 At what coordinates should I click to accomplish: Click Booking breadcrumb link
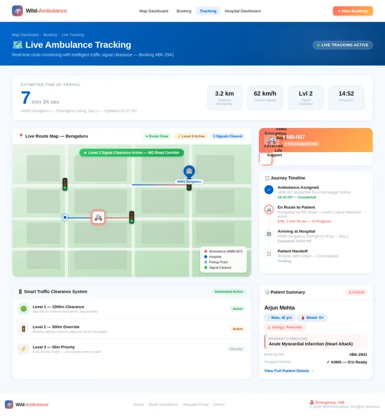click(x=50, y=35)
